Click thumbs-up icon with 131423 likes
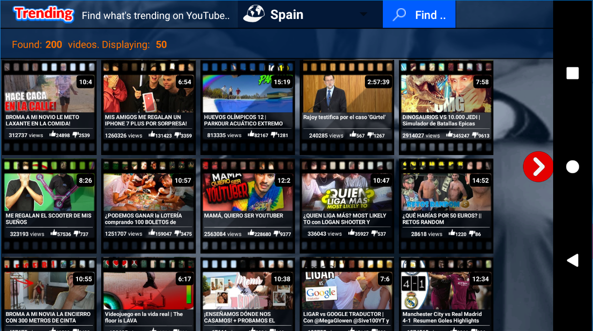Screen dimensions: 593x331 click(x=152, y=135)
